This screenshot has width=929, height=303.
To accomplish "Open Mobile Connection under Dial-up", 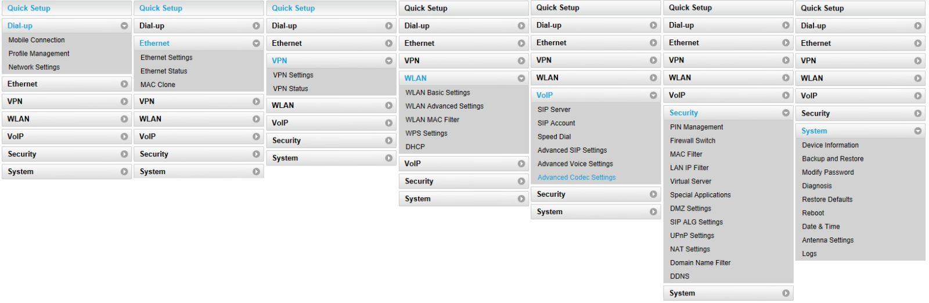I will tap(37, 40).
